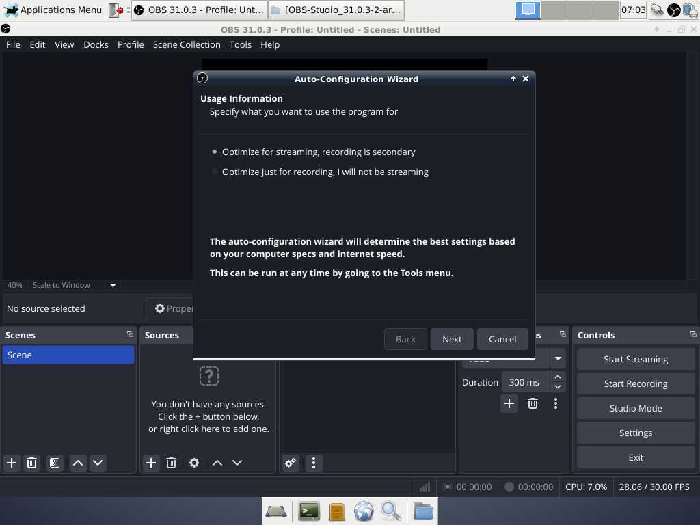700x525 pixels.
Task: Click the Start Streaming button
Action: coord(636,359)
